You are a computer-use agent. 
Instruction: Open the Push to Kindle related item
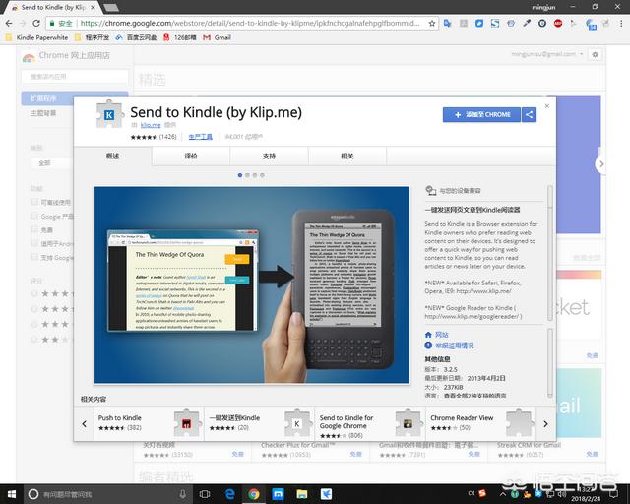pos(149,423)
